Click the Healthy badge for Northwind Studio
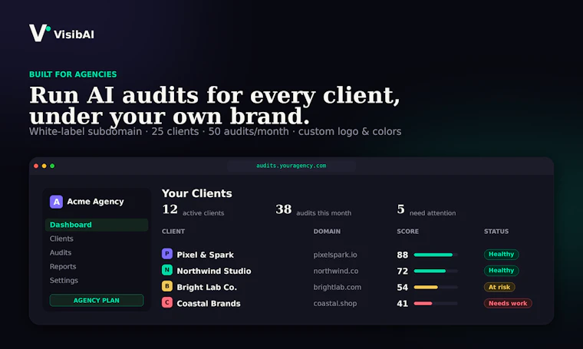Image resolution: width=583 pixels, height=349 pixels. [501, 271]
